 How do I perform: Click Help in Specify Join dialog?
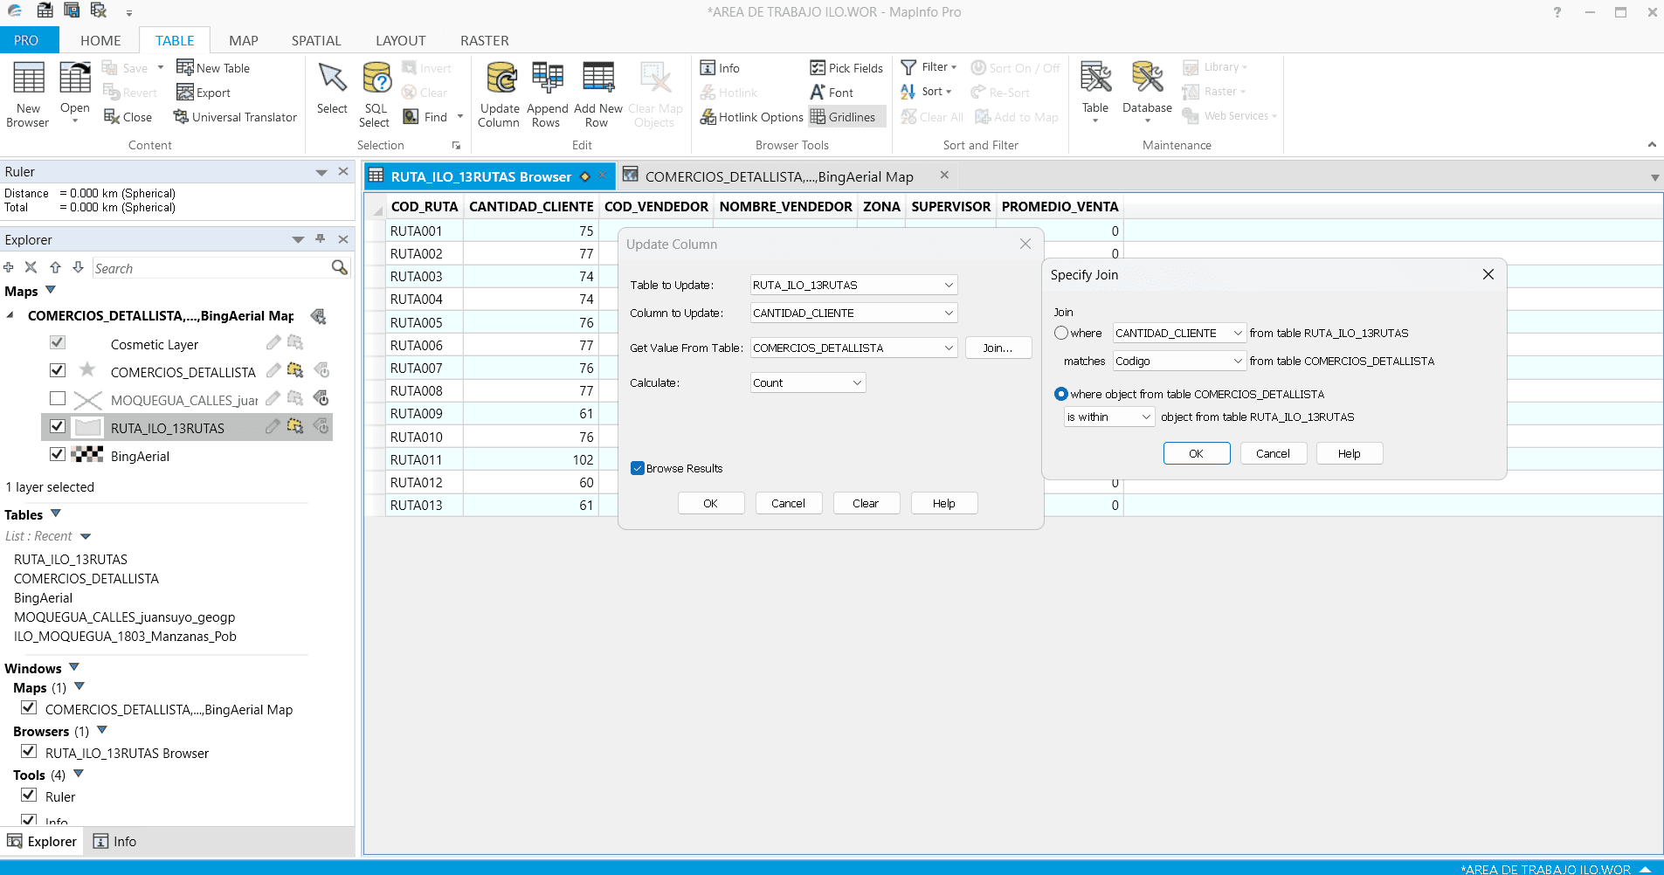pyautogui.click(x=1350, y=453)
